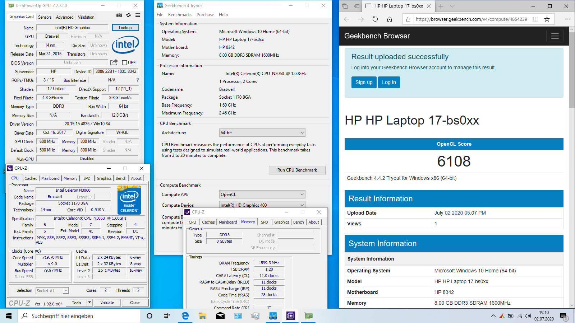Launch Microsoft Edge from the taskbar
This screenshot has height=323, width=575.
(x=185, y=316)
